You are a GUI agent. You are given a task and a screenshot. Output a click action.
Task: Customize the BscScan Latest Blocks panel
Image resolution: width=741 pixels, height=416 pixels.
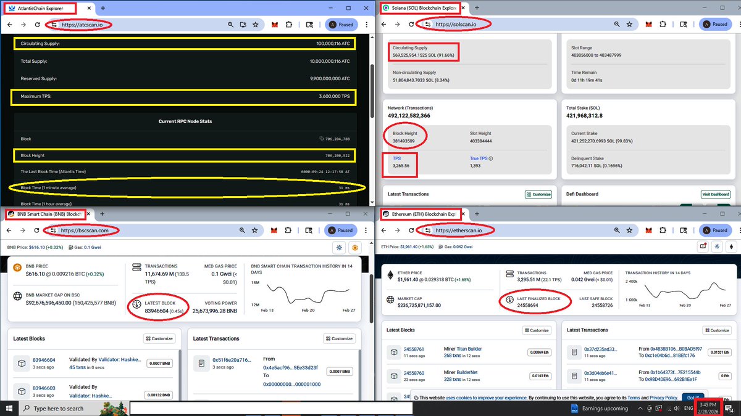[159, 338]
